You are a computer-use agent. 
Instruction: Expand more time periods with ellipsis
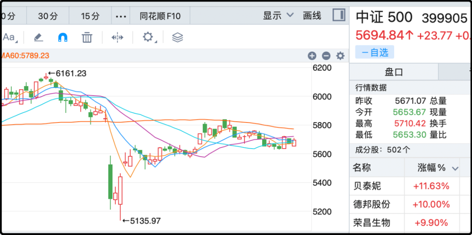point(121,16)
